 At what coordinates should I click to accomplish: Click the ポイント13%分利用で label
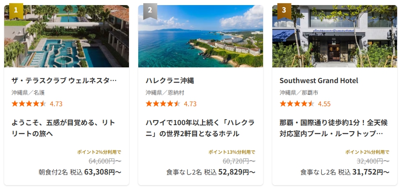click(232, 152)
